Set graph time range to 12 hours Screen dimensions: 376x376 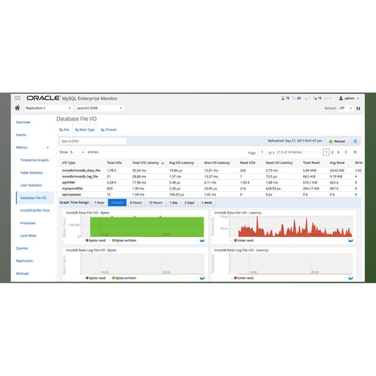point(156,202)
